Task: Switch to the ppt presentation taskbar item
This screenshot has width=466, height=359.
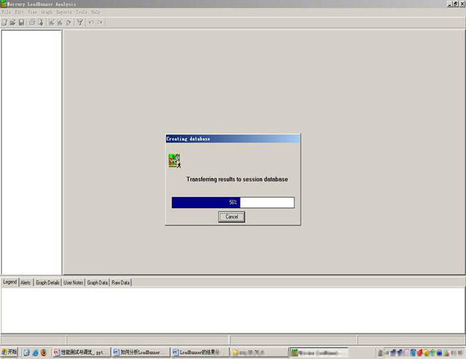Action: (81, 352)
